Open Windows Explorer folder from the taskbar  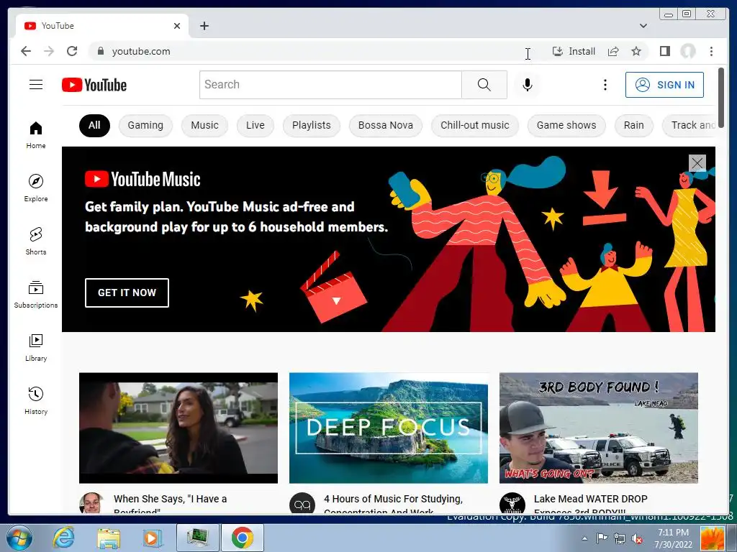(x=109, y=538)
